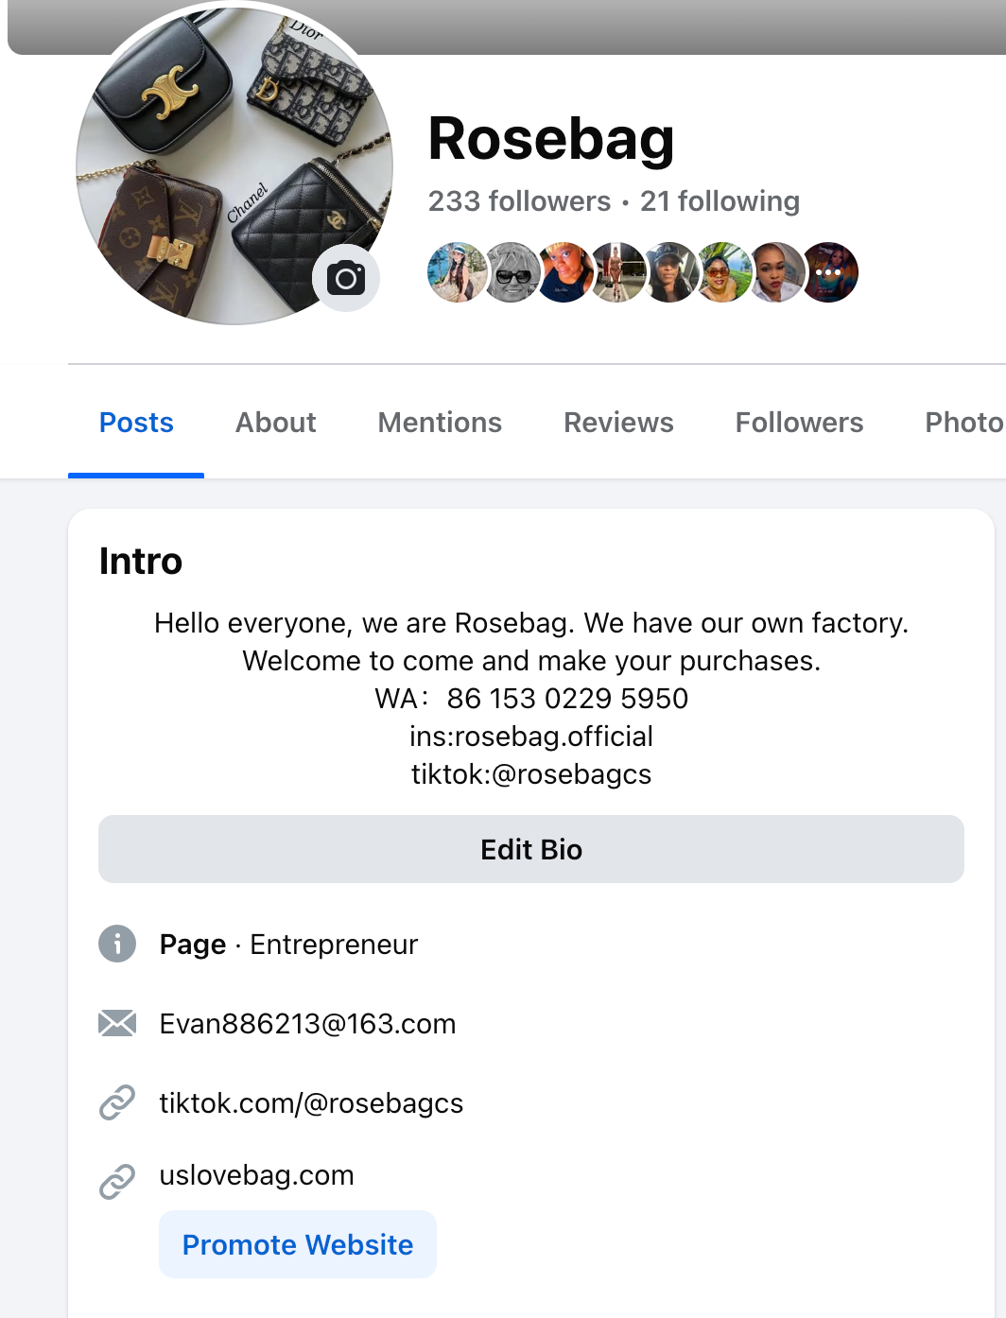Open the more-followers ellipsis avatar
The height and width of the screenshot is (1318, 1006).
(829, 272)
